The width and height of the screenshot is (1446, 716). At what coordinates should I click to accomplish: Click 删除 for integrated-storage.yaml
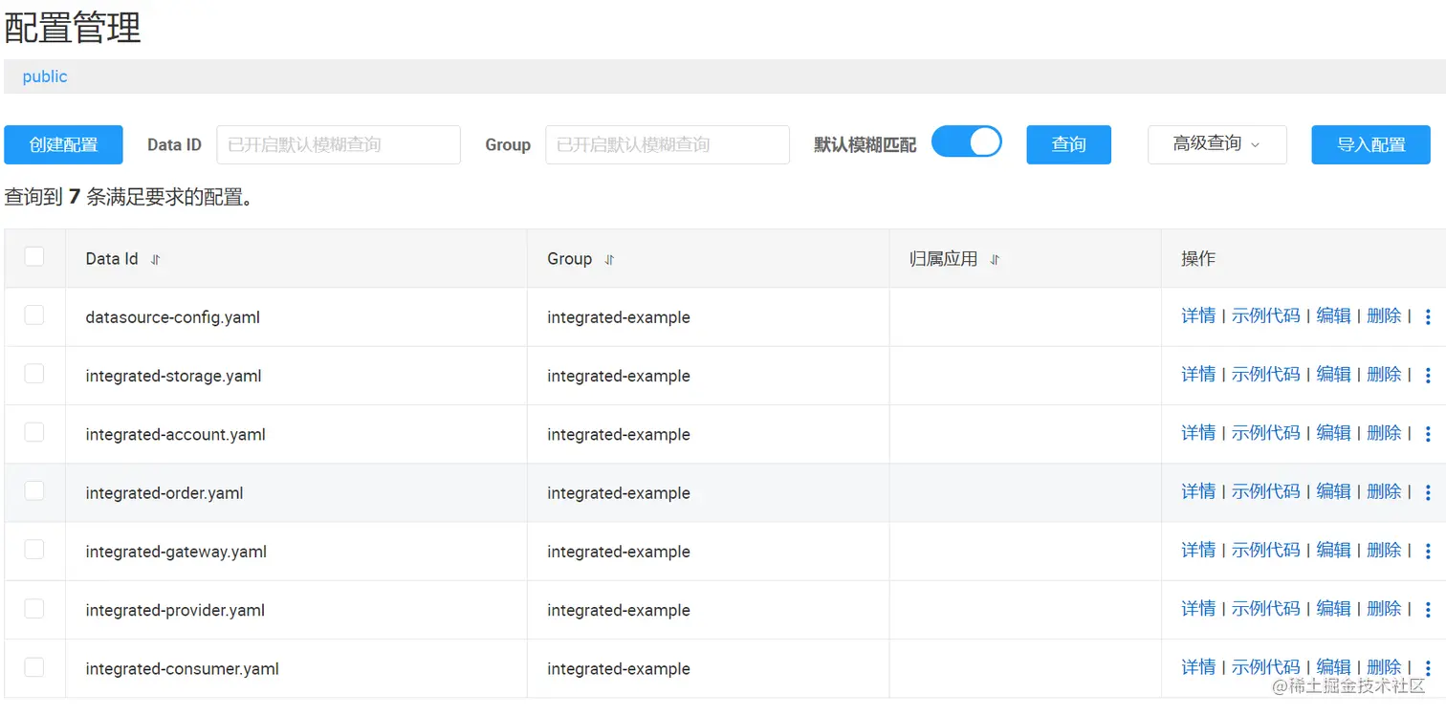(1385, 375)
